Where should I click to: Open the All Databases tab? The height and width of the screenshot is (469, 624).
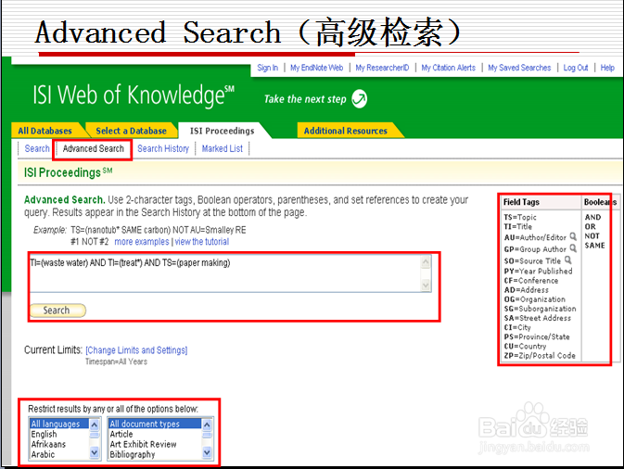pyautogui.click(x=47, y=131)
